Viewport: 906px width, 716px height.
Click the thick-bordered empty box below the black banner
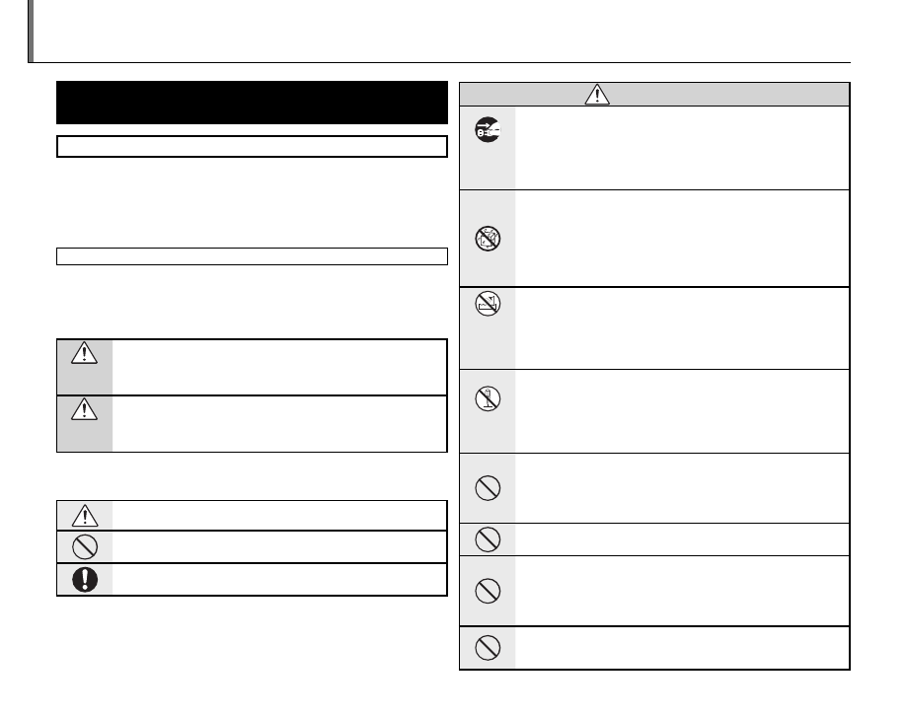[x=252, y=147]
